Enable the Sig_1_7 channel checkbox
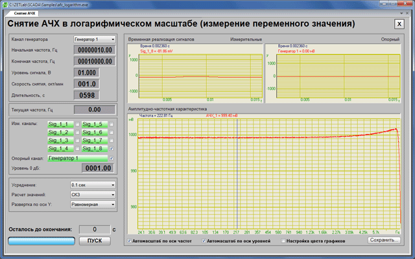This screenshot has height=259, width=415. coord(112,141)
